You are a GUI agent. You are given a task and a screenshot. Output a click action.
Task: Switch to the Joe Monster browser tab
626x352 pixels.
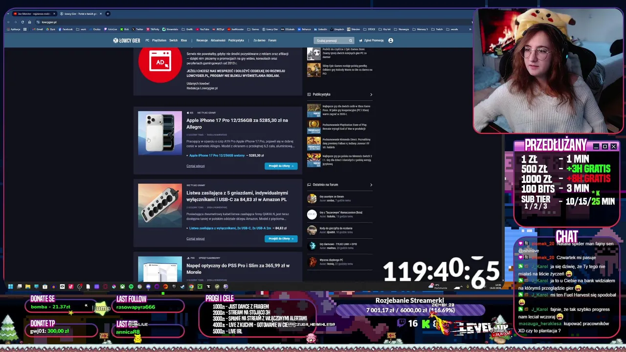coord(34,14)
